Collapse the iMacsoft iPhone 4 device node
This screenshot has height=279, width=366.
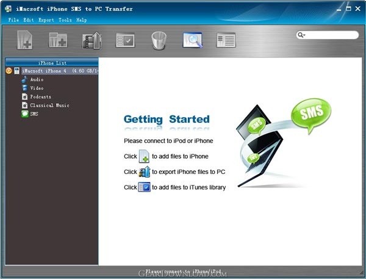point(9,71)
